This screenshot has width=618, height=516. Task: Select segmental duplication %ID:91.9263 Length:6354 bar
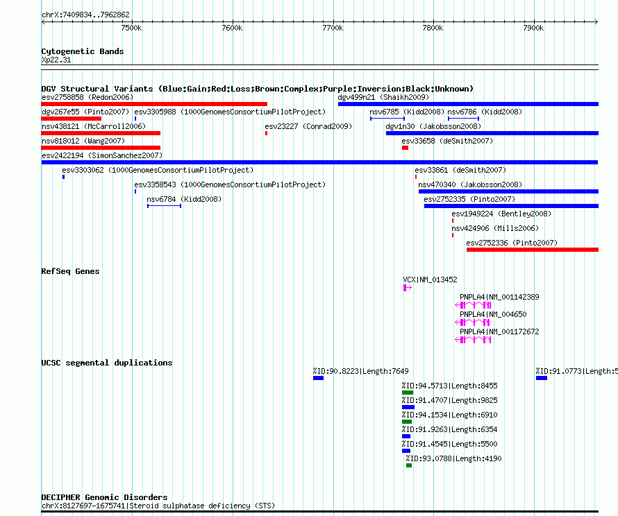pos(406,436)
